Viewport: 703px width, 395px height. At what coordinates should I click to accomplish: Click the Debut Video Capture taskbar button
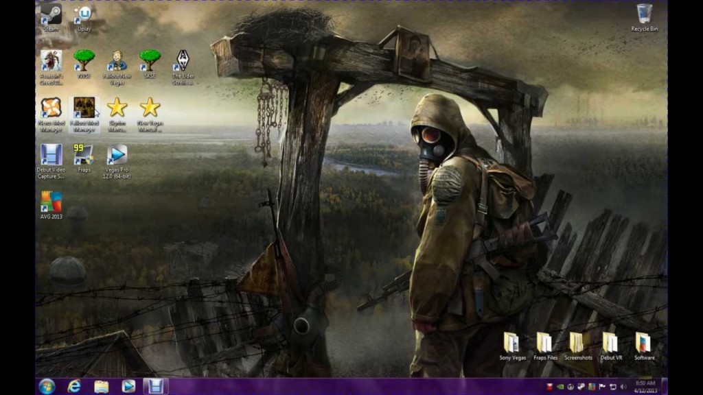156,386
